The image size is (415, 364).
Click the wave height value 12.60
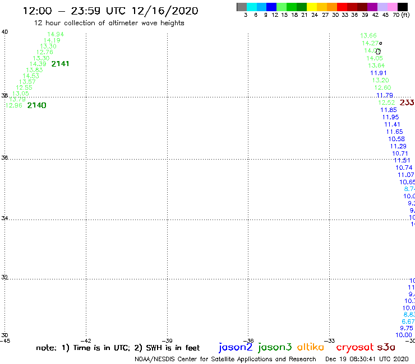point(382,87)
